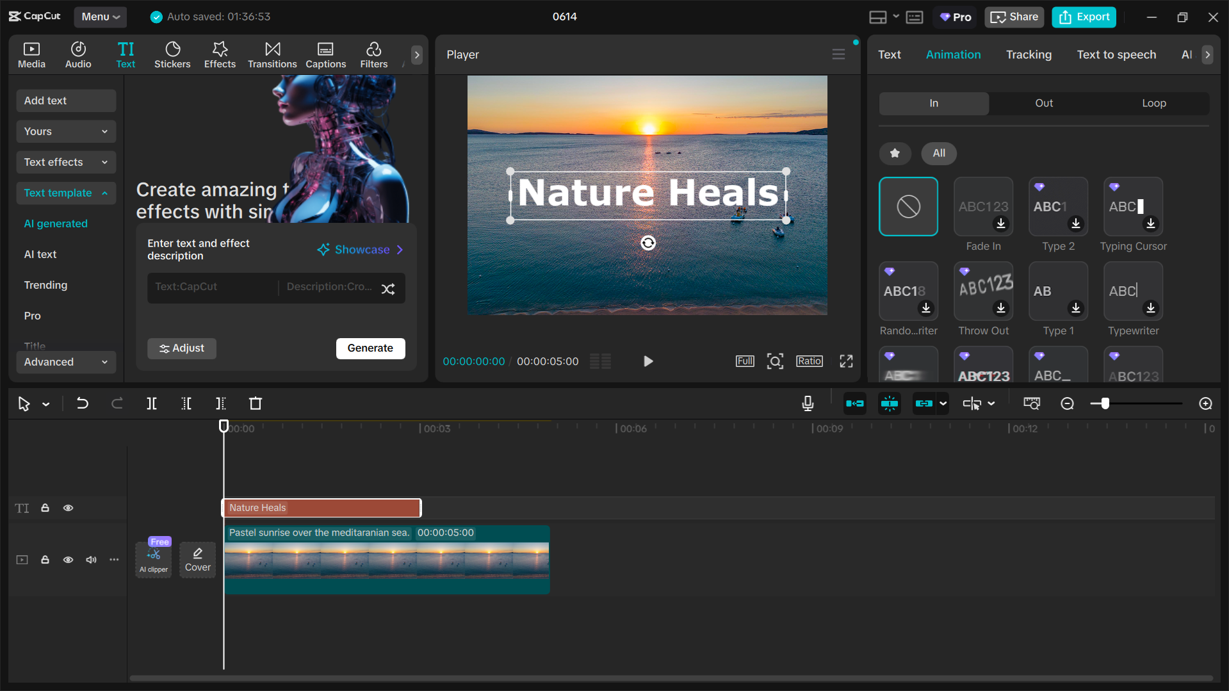This screenshot has height=691, width=1229.
Task: Click the Generate button
Action: [x=370, y=348]
